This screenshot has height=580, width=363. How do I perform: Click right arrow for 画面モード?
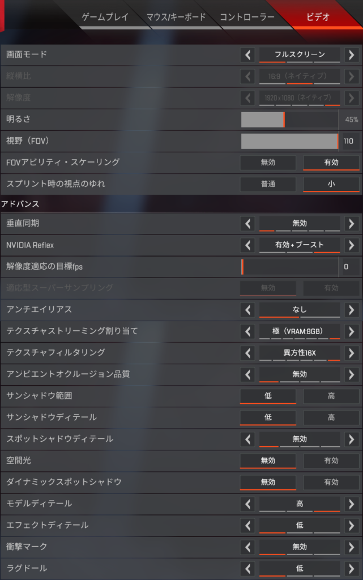tap(351, 55)
